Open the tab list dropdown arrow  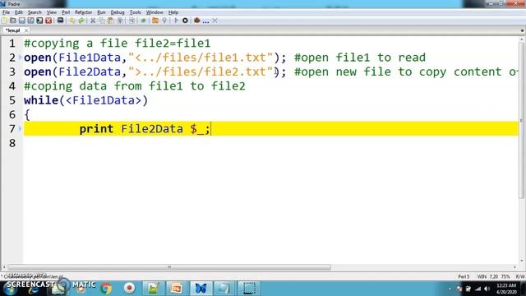point(522,30)
